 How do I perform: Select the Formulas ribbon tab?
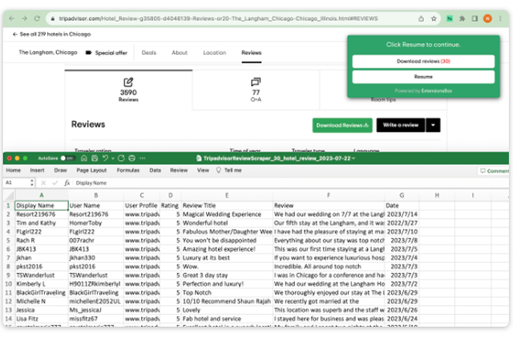[128, 171]
